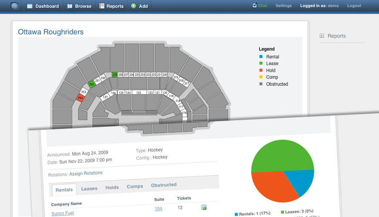
Task: Select suite 119 on the arena map
Action: [x=171, y=96]
